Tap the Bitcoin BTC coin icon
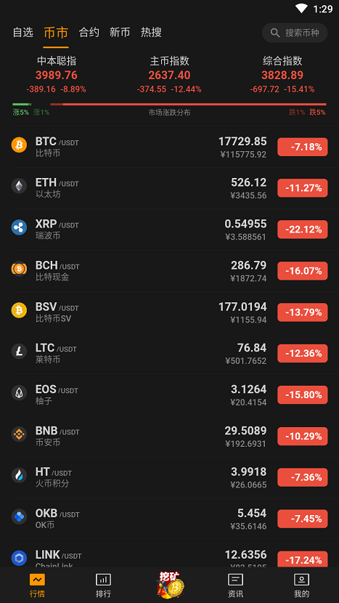This screenshot has width=339, height=603. click(19, 145)
